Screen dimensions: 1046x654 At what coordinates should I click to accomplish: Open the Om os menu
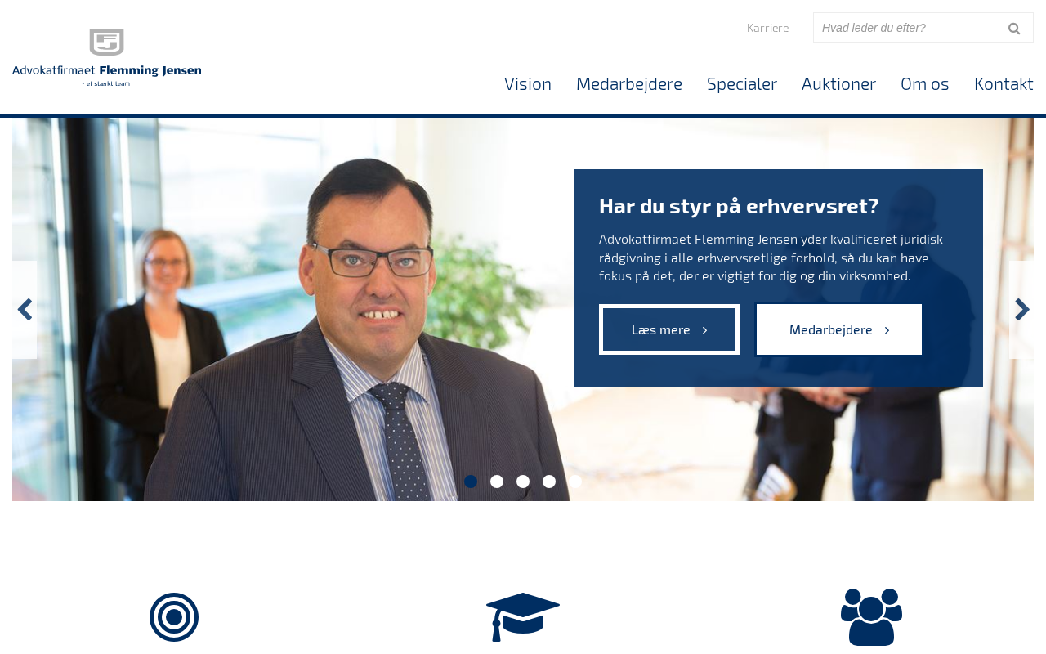pos(925,83)
